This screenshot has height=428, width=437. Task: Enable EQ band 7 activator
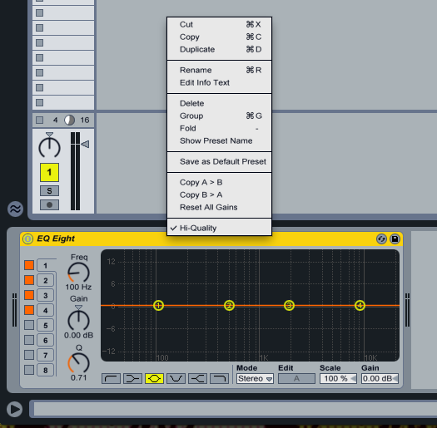(x=29, y=355)
